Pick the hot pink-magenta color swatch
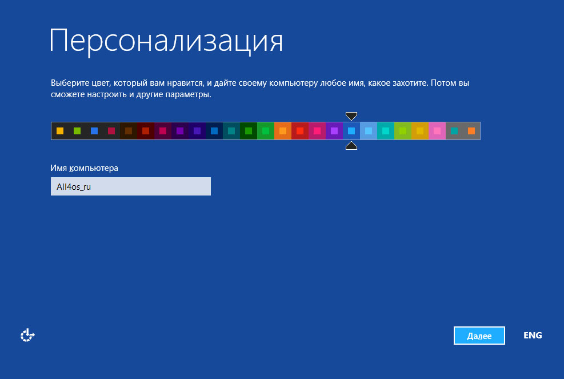Screen dimensions: 564x379 click(x=317, y=131)
